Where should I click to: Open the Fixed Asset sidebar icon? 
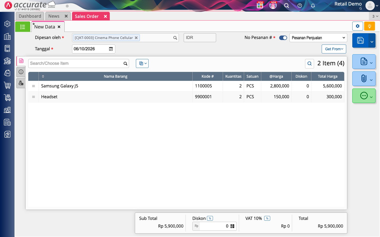7,110
